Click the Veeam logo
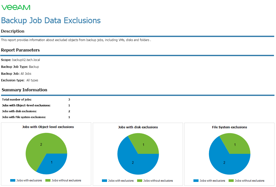Image resolution: width=276 pixels, height=187 pixels. 16,7
